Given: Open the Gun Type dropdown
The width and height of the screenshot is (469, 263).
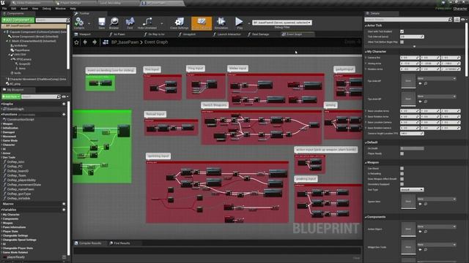Looking at the screenshot, I should [412, 190].
